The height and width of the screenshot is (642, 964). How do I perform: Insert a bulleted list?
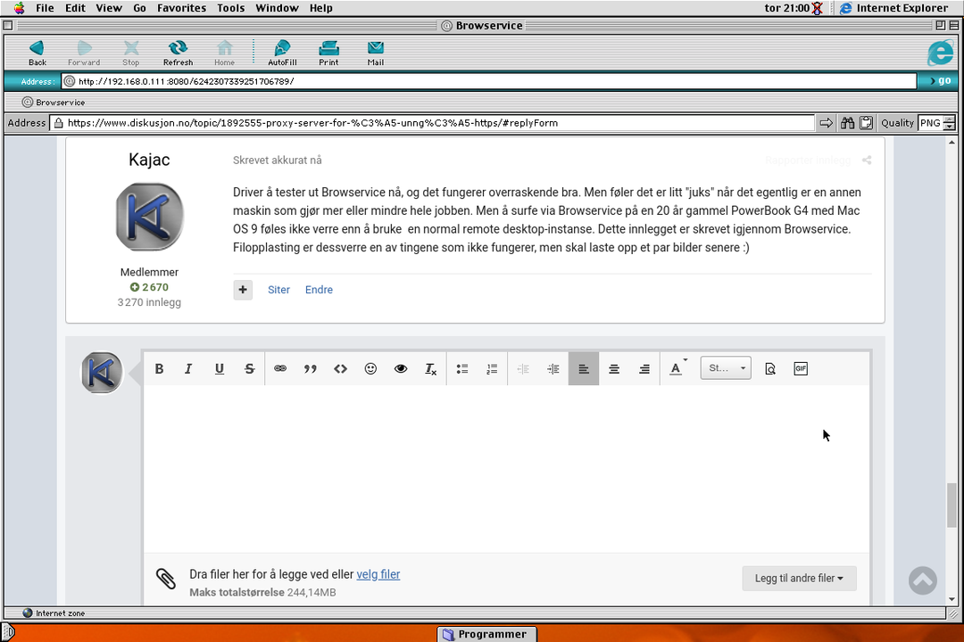pyautogui.click(x=462, y=368)
